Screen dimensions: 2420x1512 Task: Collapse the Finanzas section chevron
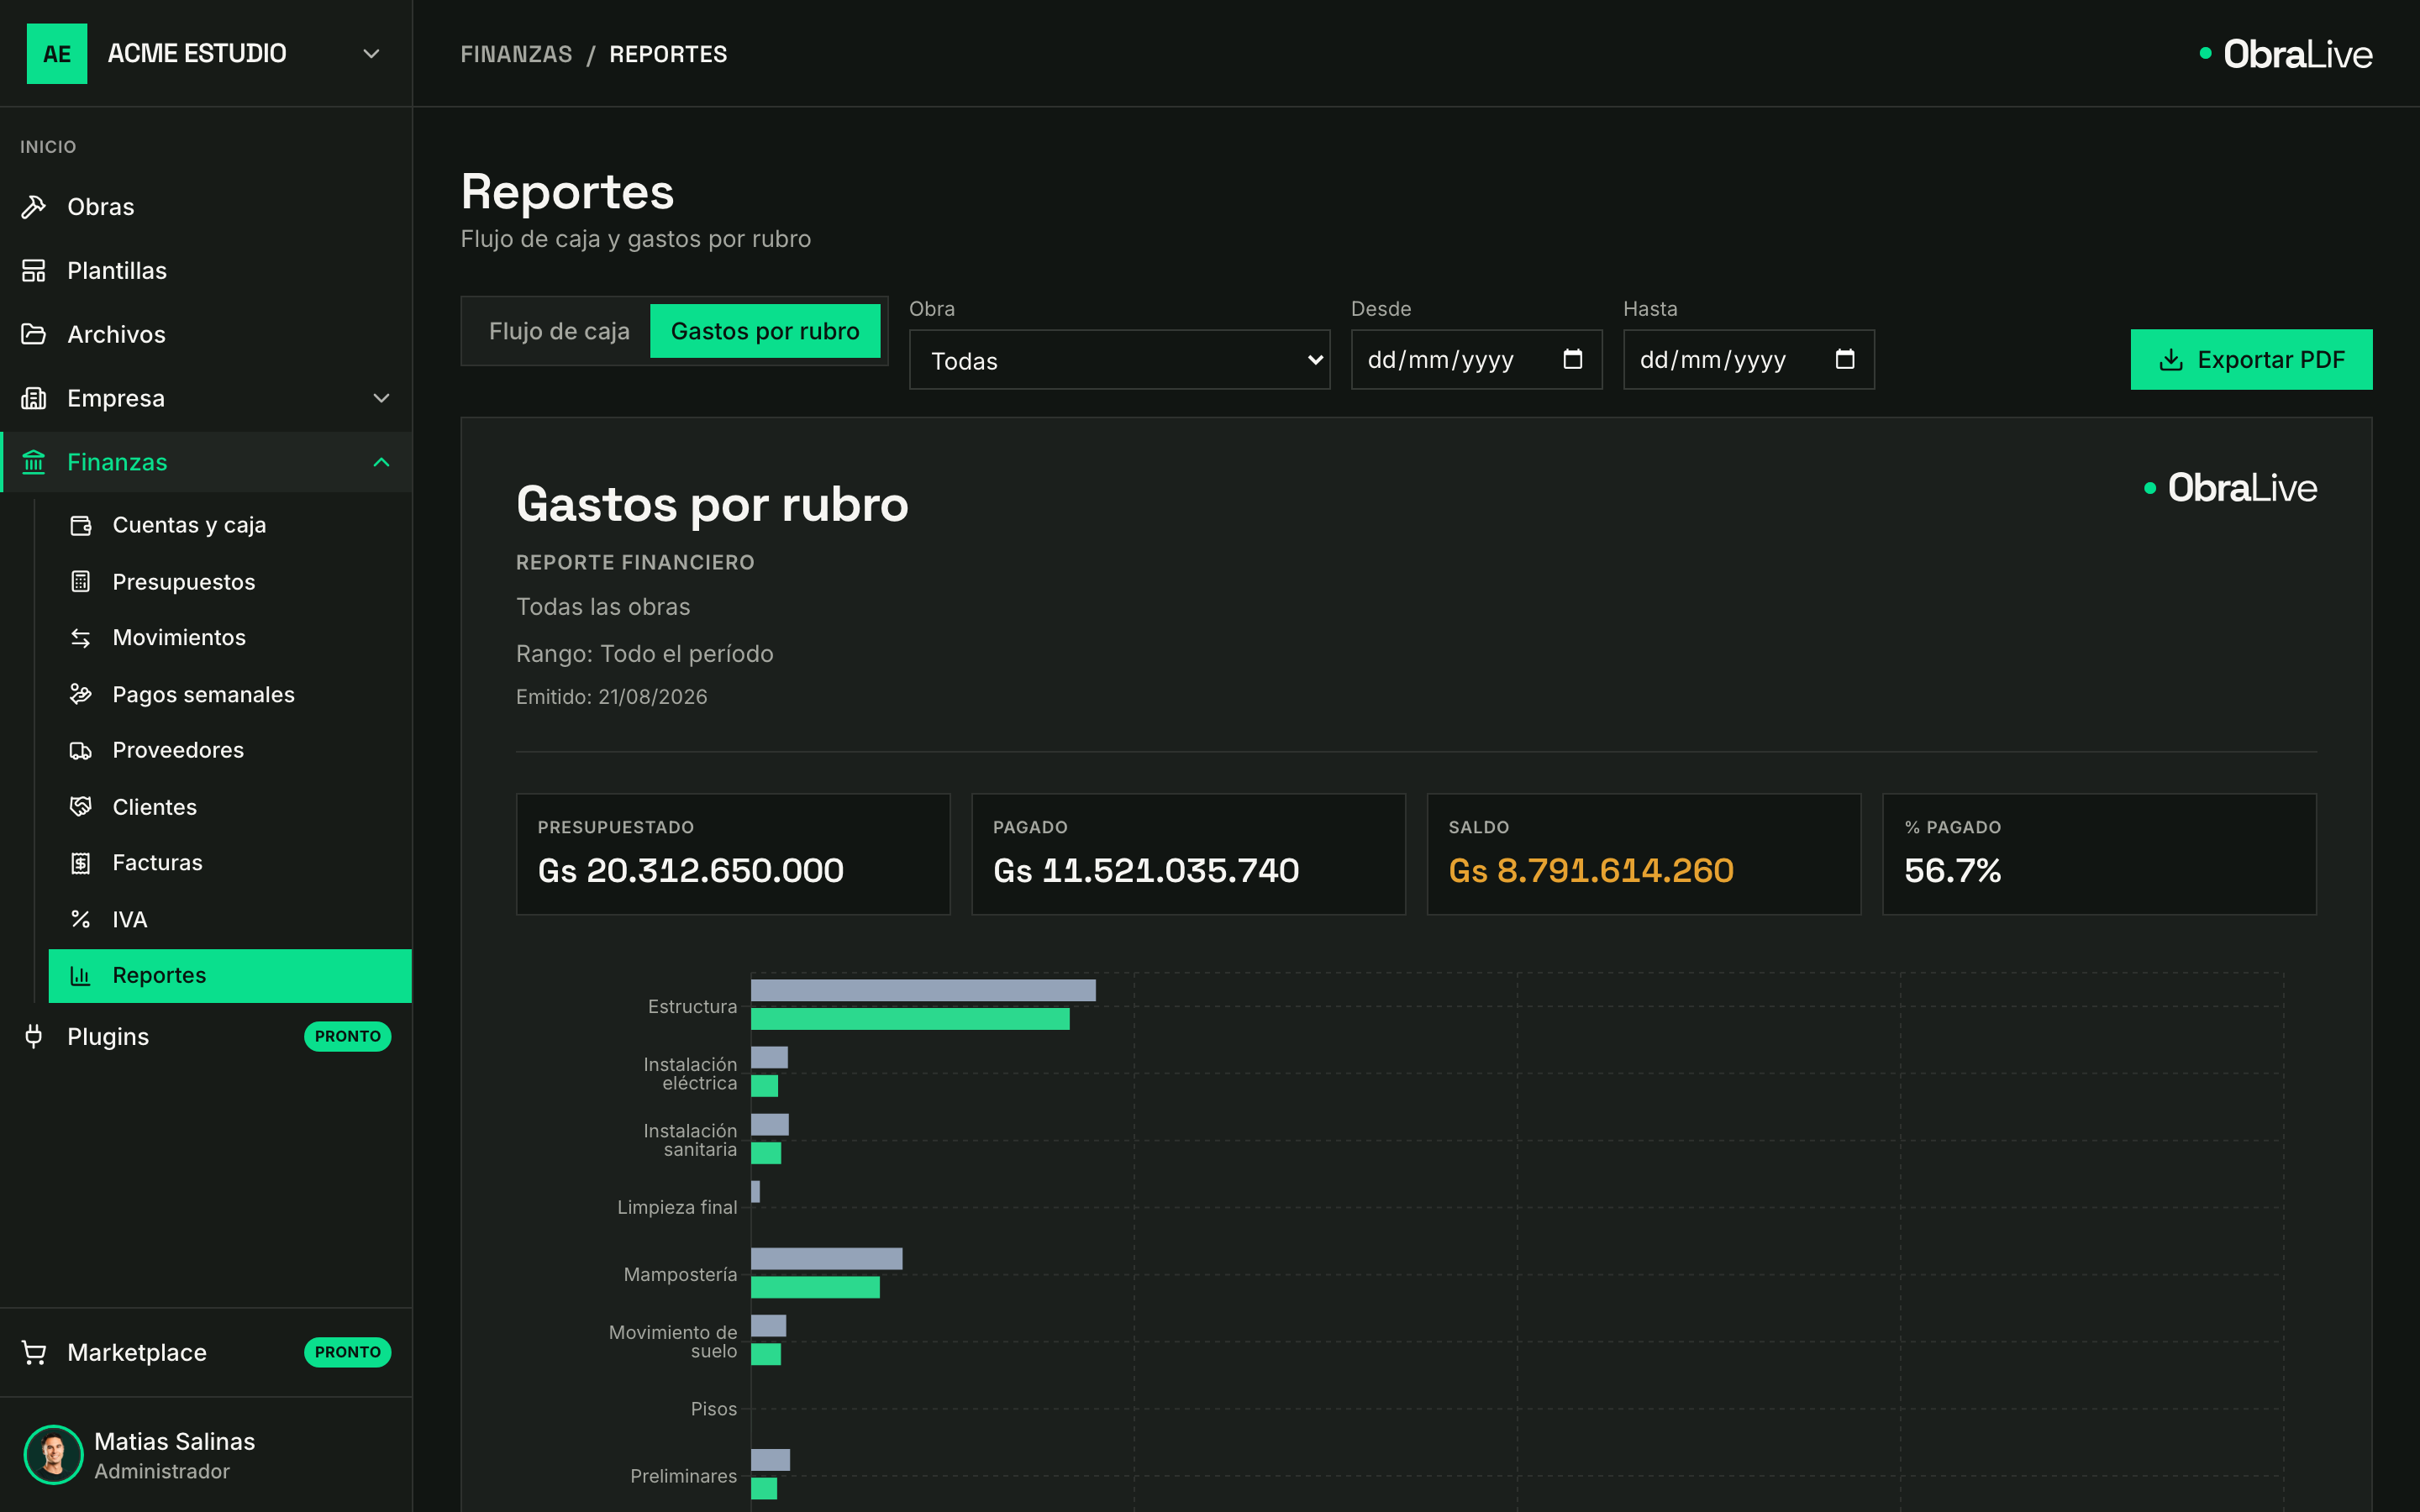tap(381, 462)
